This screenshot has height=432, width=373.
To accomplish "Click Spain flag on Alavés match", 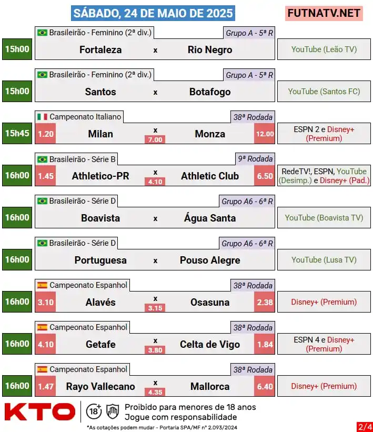I will click(x=43, y=285).
